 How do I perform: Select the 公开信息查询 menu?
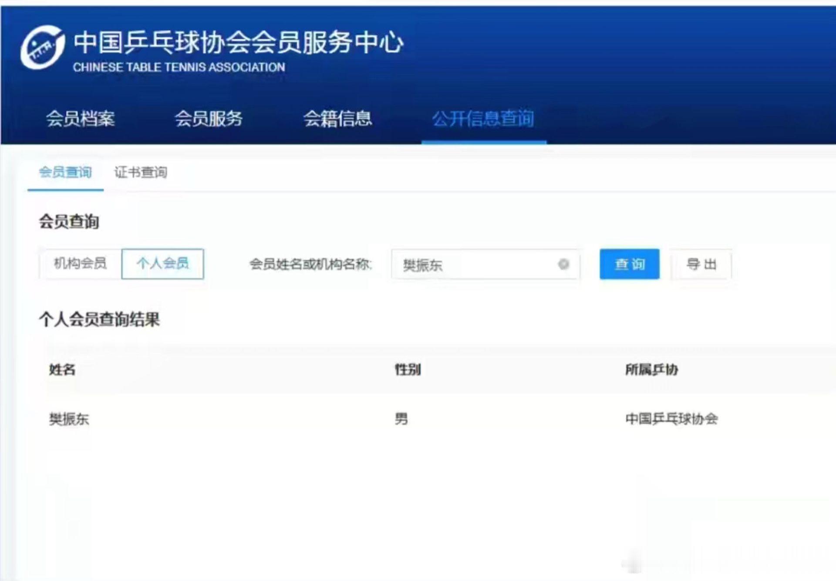point(483,119)
